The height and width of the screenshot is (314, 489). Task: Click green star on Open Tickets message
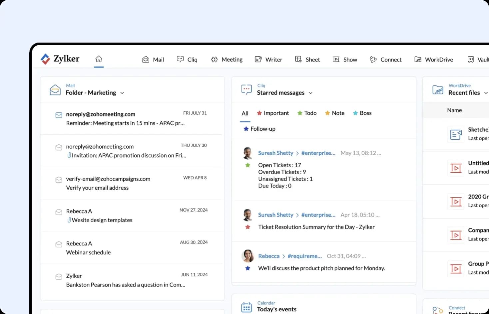[247, 165]
